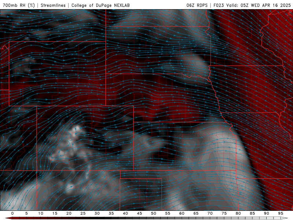Click the "F023 Valid: 05Z WED APR 16 2025" text

[252, 5]
